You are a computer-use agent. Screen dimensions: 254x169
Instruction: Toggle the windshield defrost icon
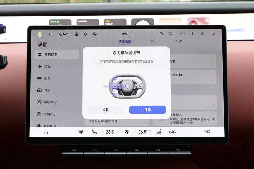[81, 132]
